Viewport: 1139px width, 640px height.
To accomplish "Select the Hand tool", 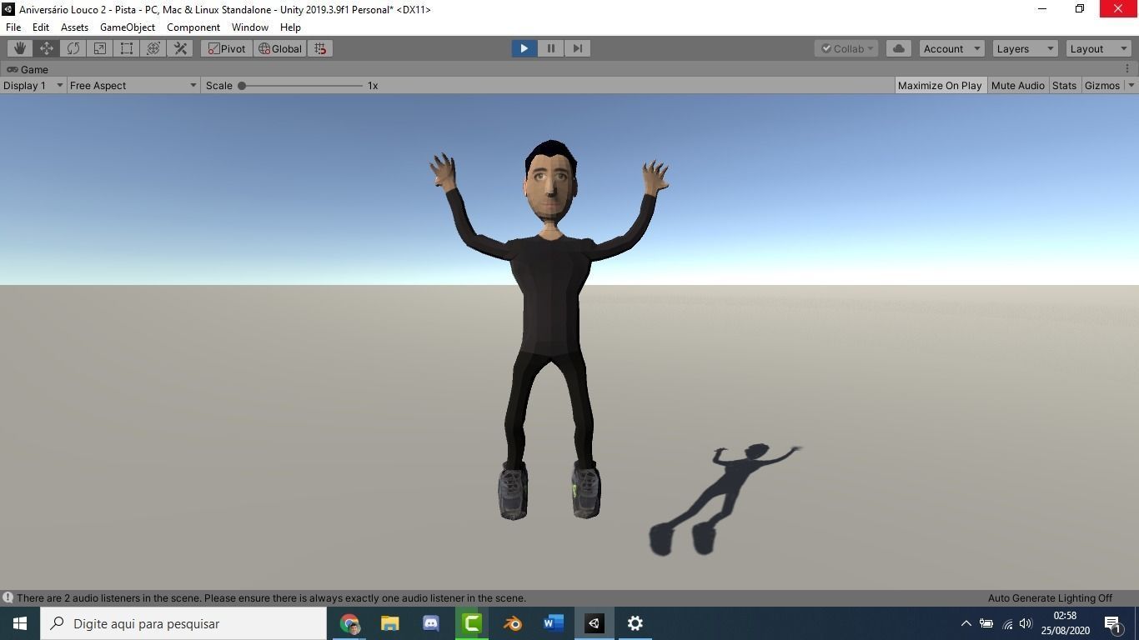I will [x=20, y=48].
